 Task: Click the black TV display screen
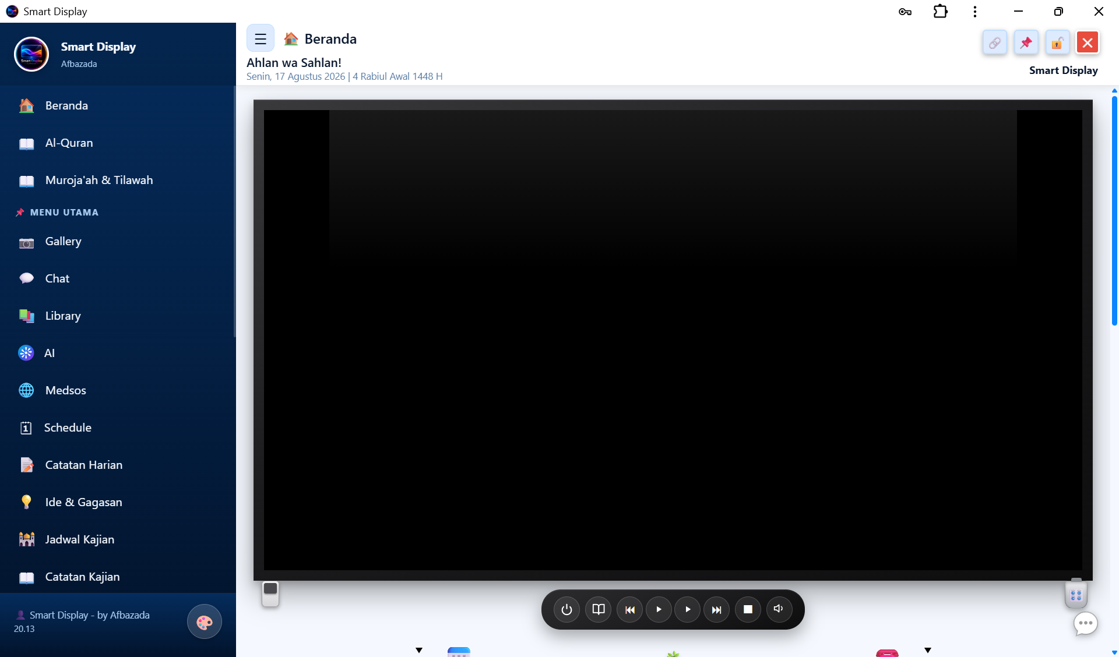tap(673, 340)
